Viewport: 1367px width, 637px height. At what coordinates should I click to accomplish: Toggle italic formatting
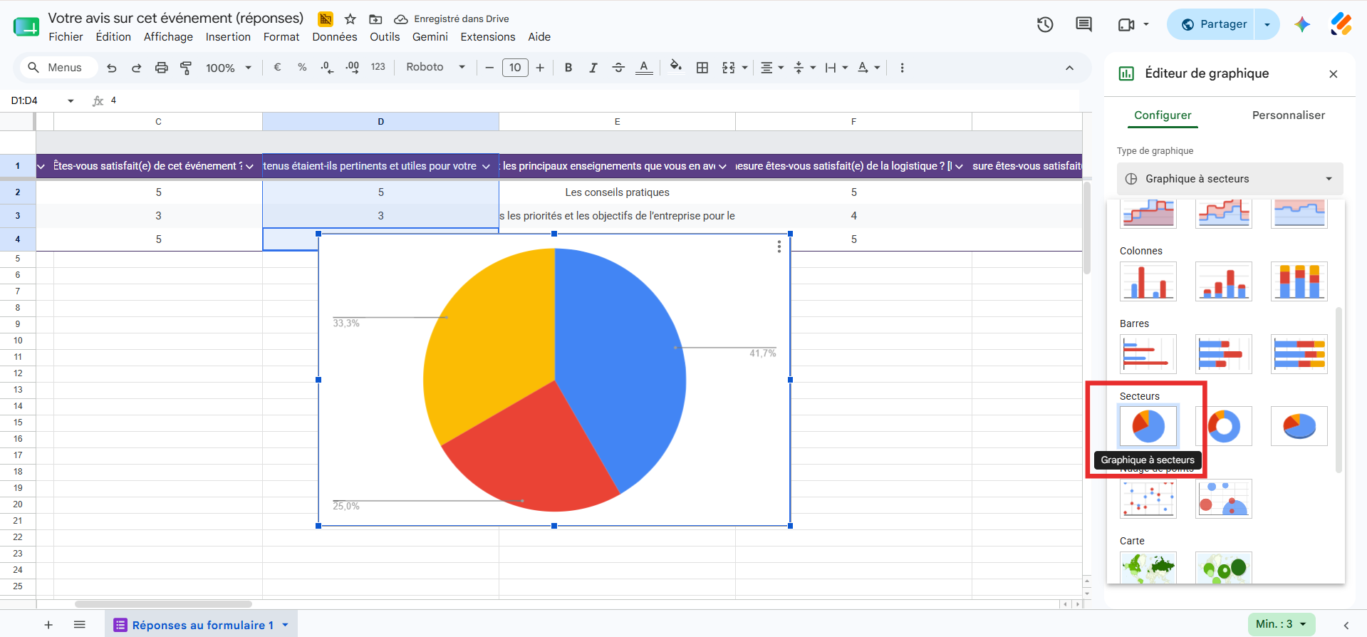click(x=593, y=68)
